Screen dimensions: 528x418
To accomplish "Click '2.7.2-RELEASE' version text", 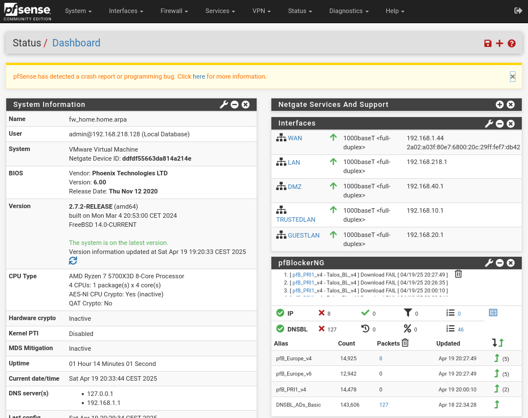I will 91,206.
